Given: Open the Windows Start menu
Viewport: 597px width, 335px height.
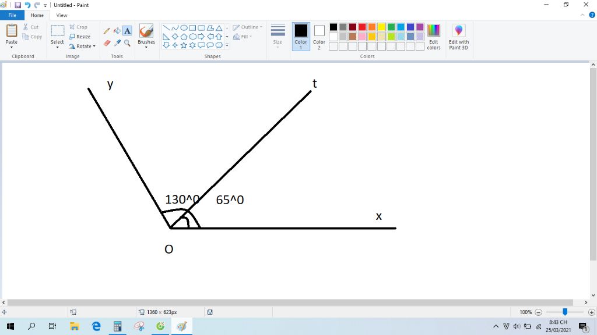Looking at the screenshot, I should coord(10,326).
